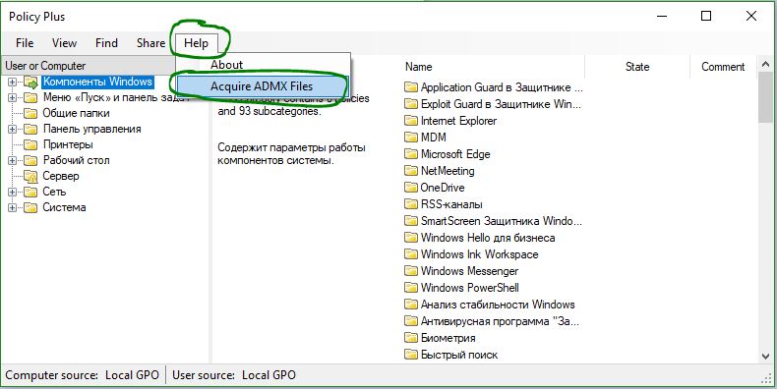
Task: Expand the Рабочий стол tree node
Action: pos(13,160)
